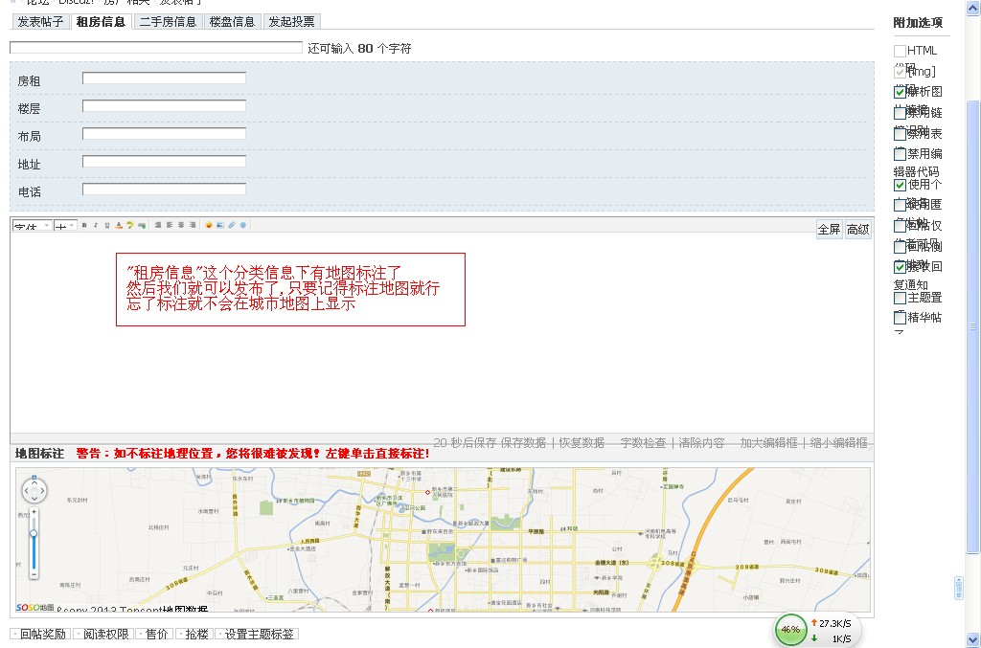Focus the 地址 input field
Screen dimensions: 981x648
[x=164, y=161]
